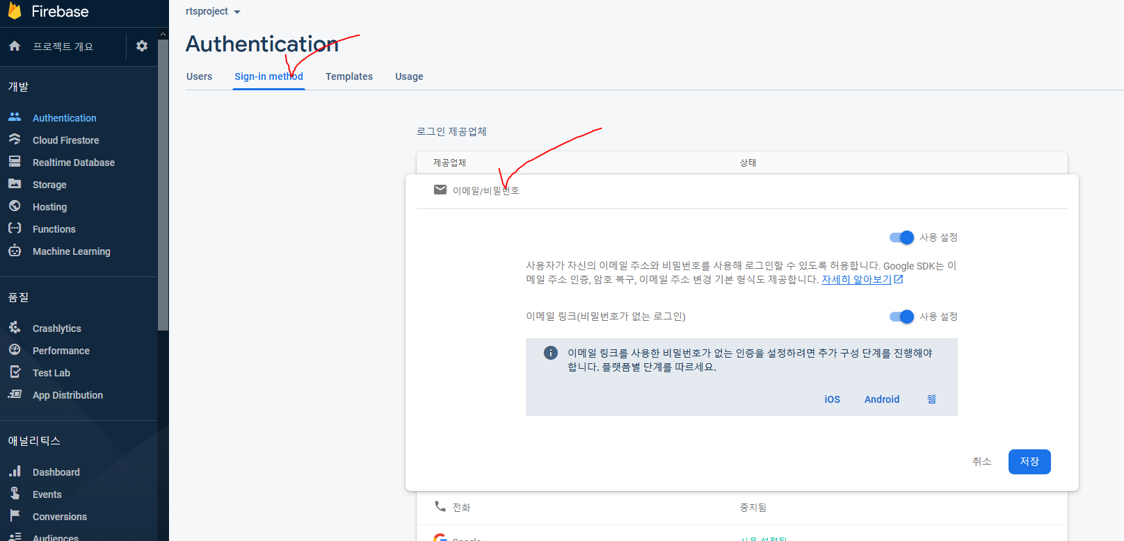This screenshot has width=1124, height=541.
Task: Click the sidebar vertical scrollbar
Action: [x=163, y=185]
